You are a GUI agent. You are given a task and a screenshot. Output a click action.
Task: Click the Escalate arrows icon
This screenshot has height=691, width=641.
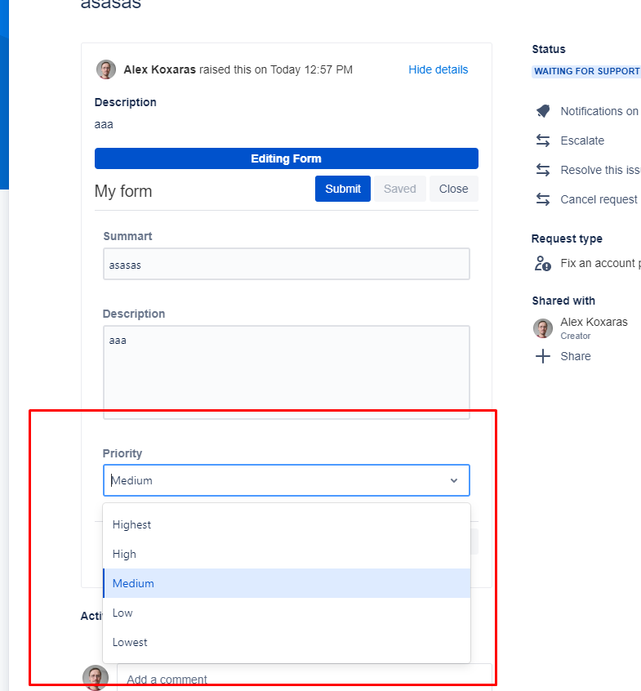coord(543,140)
